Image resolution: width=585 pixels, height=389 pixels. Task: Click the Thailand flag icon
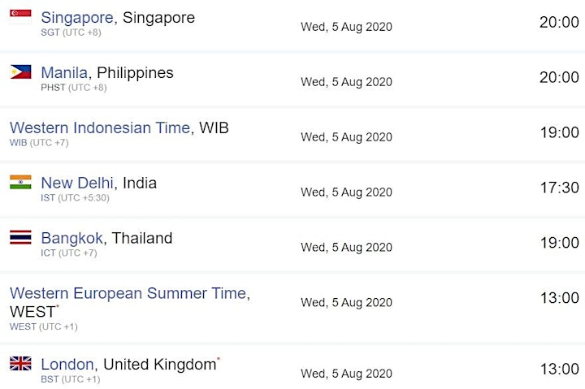tap(20, 237)
